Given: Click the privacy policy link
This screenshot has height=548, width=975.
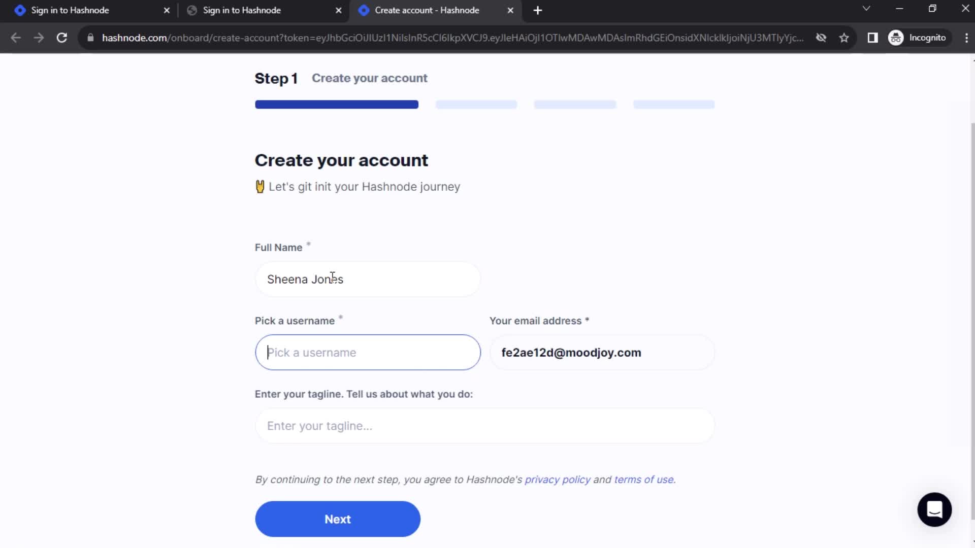Looking at the screenshot, I should point(558,479).
